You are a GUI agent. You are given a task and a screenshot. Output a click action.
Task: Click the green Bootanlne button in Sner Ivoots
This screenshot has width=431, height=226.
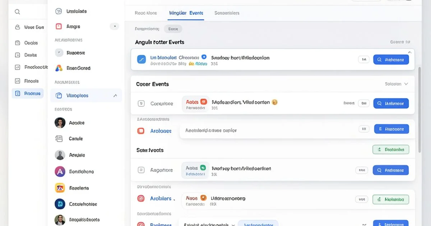point(391,150)
